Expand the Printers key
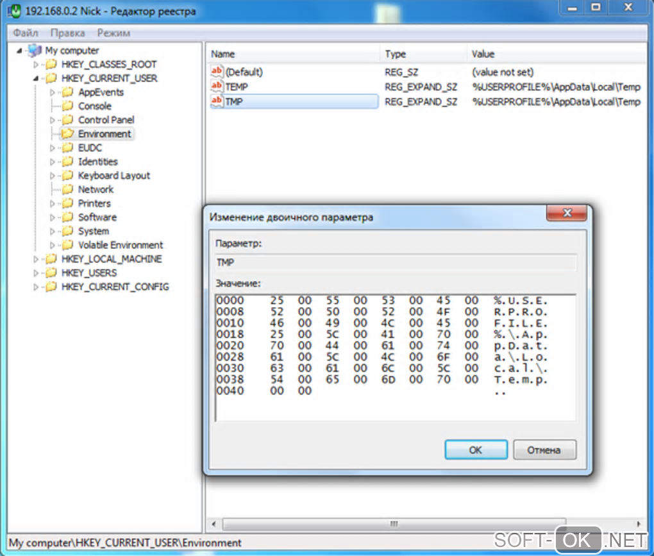 click(53, 203)
